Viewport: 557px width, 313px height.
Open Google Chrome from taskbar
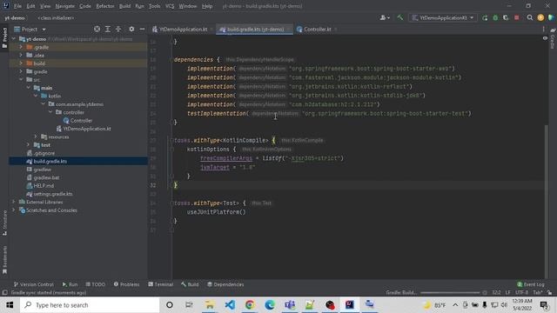pos(250,305)
